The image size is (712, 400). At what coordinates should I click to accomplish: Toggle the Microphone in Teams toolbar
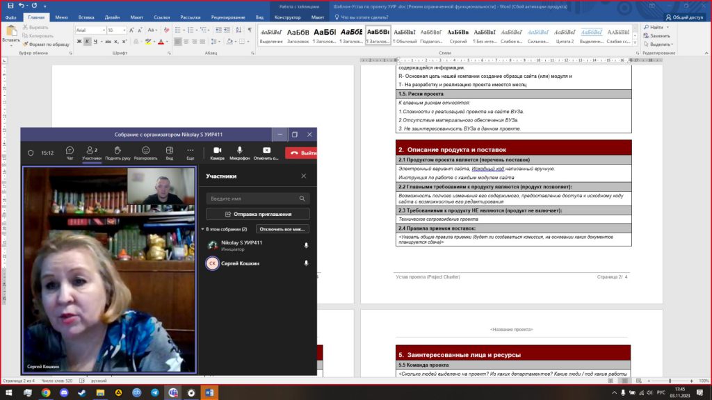point(240,152)
